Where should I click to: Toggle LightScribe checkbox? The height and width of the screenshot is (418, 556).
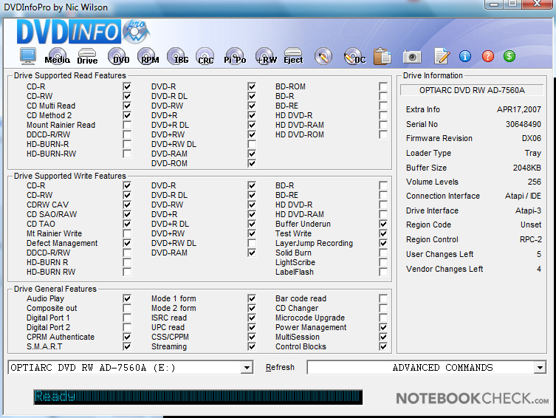click(x=383, y=262)
